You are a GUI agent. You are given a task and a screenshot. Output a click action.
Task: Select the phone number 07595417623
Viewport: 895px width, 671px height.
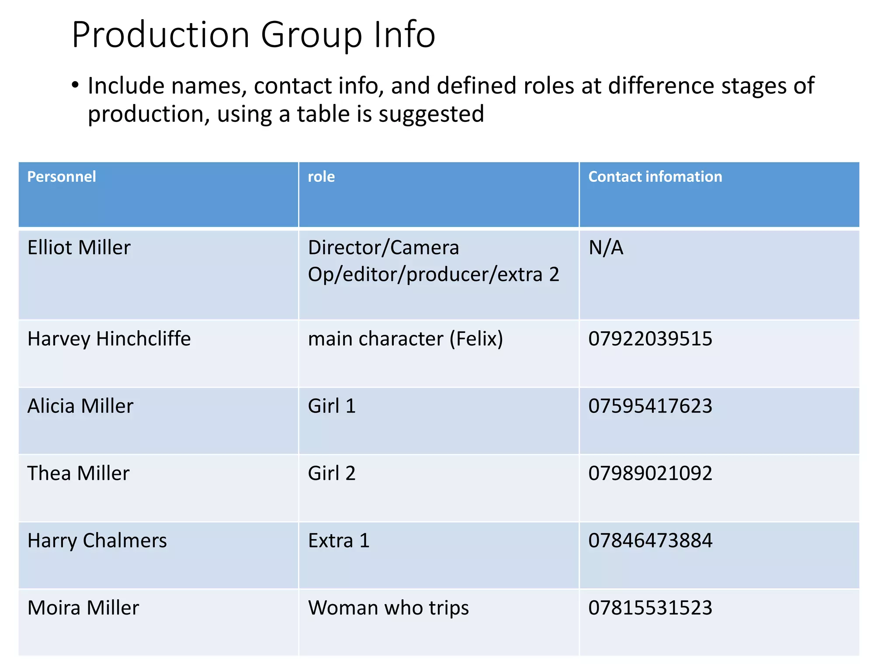(650, 406)
